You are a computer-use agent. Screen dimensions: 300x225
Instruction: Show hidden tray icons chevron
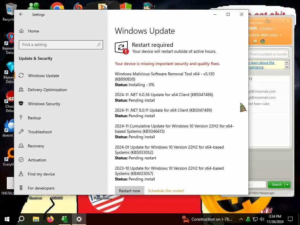pos(241,219)
